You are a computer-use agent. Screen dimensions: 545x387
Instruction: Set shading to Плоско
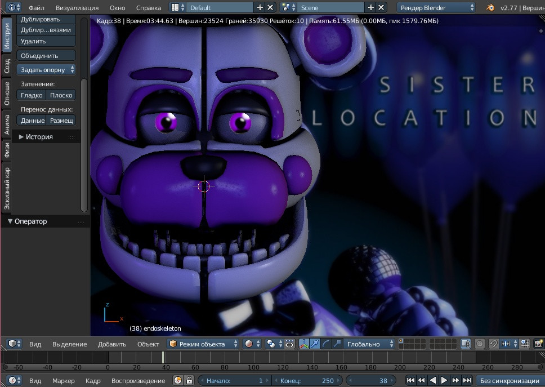point(61,95)
